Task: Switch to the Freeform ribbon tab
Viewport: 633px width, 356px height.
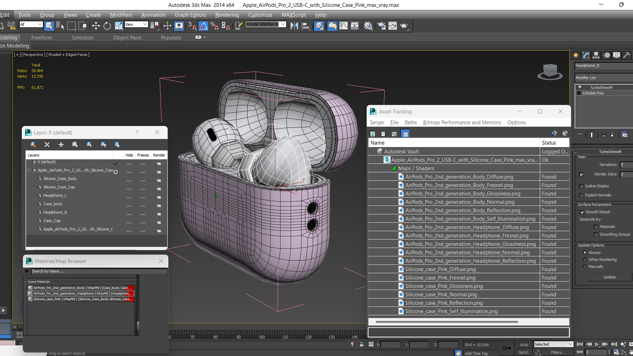Action: [x=42, y=38]
